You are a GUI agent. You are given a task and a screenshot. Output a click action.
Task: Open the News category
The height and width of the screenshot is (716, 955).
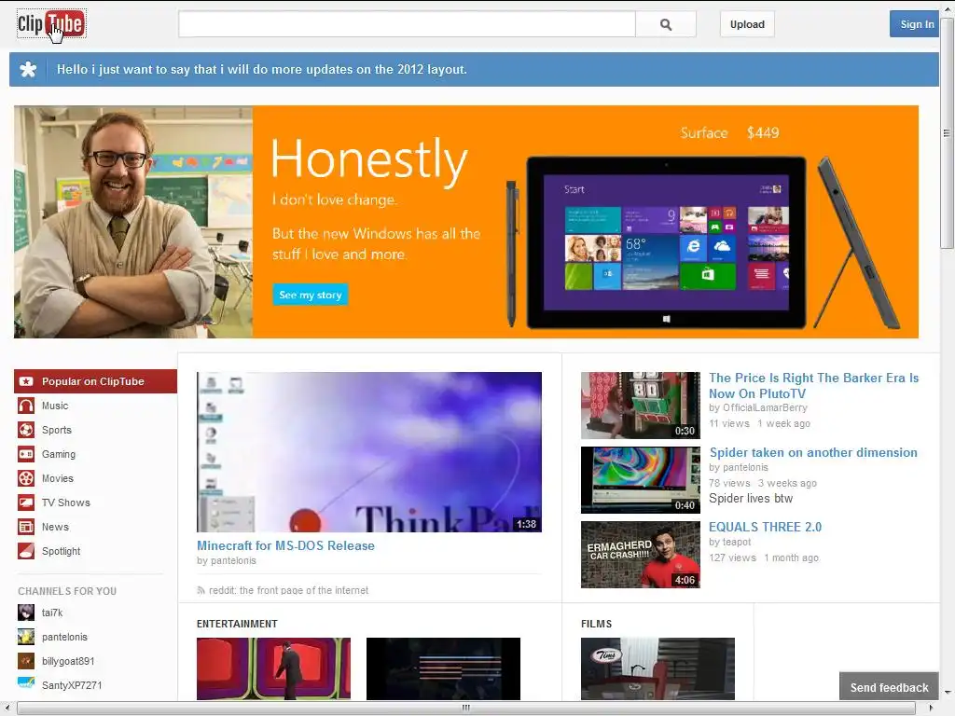[x=55, y=528]
